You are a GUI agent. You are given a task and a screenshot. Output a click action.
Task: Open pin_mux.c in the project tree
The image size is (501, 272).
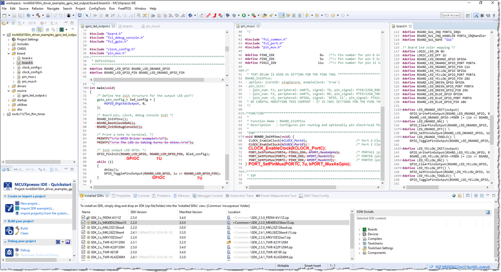[29, 76]
